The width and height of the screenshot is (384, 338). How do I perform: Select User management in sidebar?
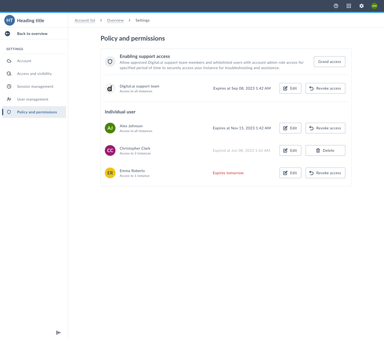point(32,99)
